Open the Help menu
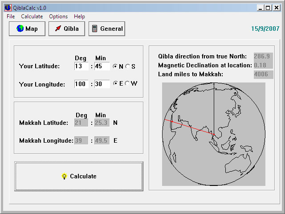This screenshot has height=214, width=285. click(x=79, y=16)
